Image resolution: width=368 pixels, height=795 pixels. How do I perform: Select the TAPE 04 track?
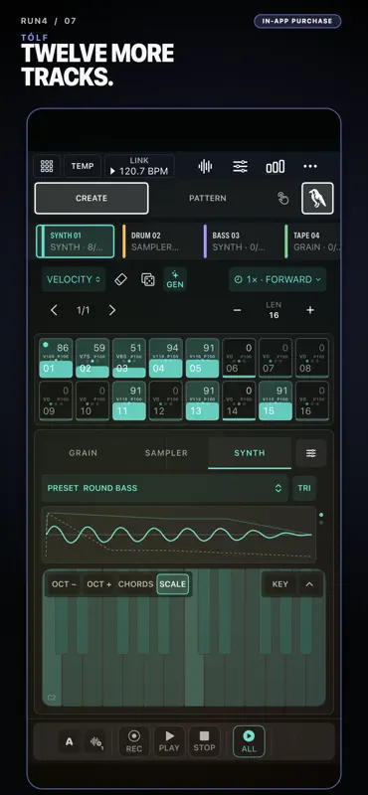312,241
